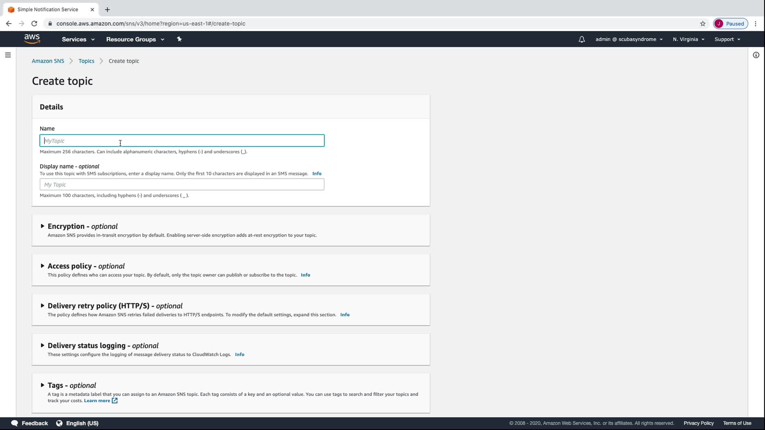Reload the page with the refresh icon
Viewport: 765px width, 430px height.
click(34, 23)
